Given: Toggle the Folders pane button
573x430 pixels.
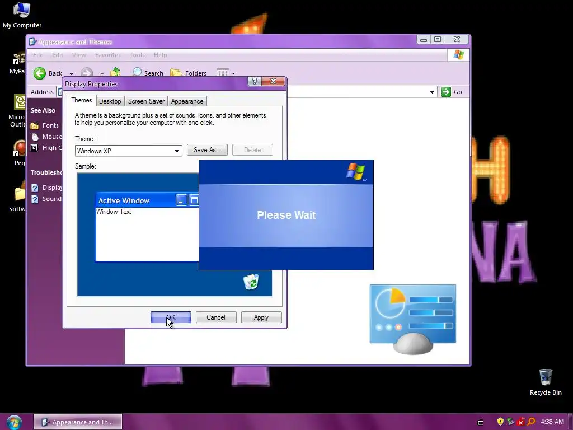Looking at the screenshot, I should click(x=189, y=73).
